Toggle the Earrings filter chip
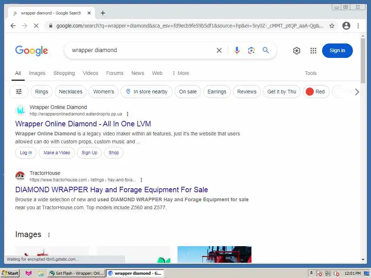371x278 pixels. coord(217,92)
